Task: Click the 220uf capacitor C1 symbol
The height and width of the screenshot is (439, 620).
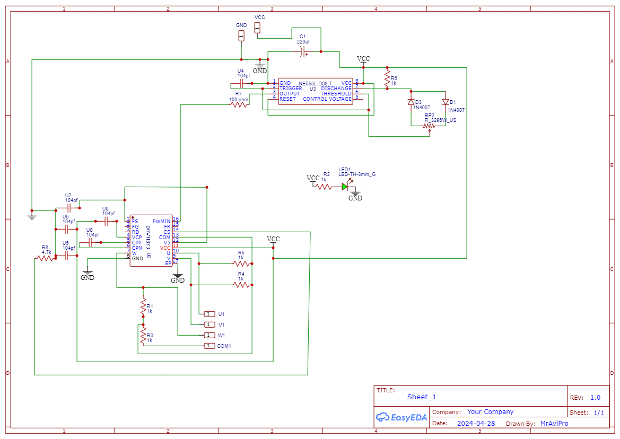Action: pos(303,50)
